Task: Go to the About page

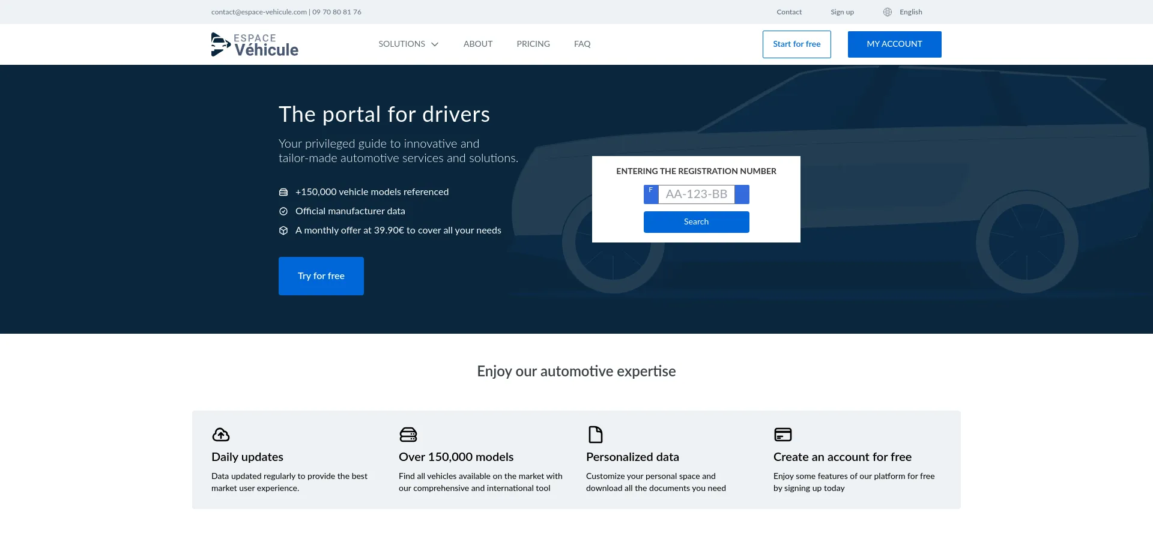Action: (x=478, y=44)
